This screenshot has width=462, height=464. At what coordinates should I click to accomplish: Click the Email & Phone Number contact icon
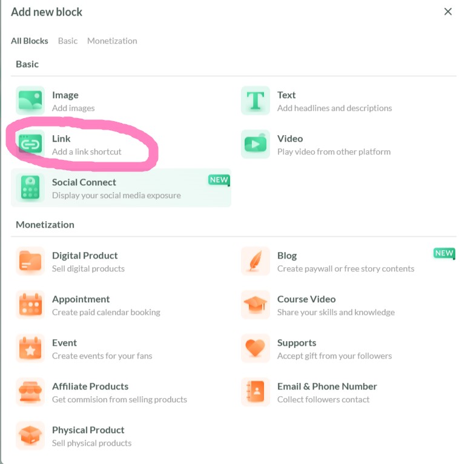coord(256,392)
